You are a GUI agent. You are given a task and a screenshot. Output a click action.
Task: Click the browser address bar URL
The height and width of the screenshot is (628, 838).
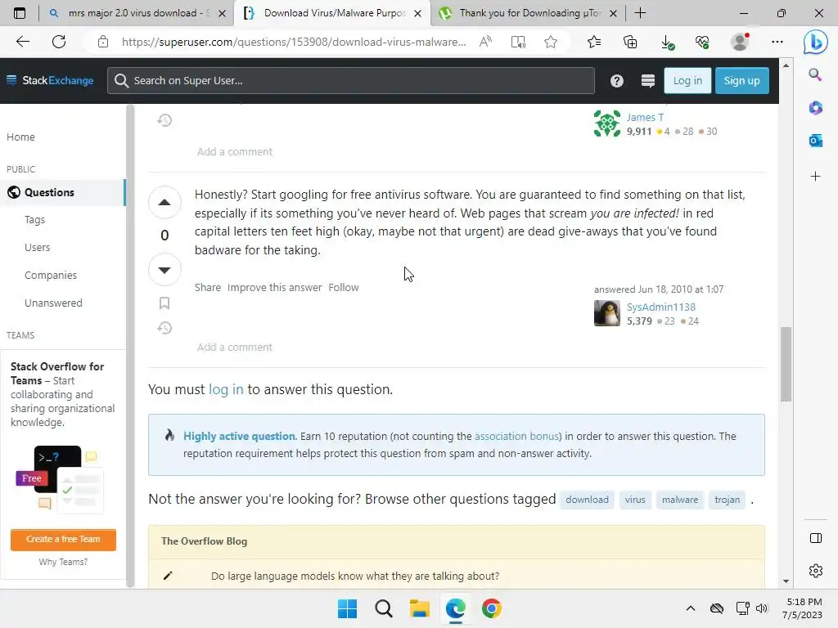click(x=294, y=42)
